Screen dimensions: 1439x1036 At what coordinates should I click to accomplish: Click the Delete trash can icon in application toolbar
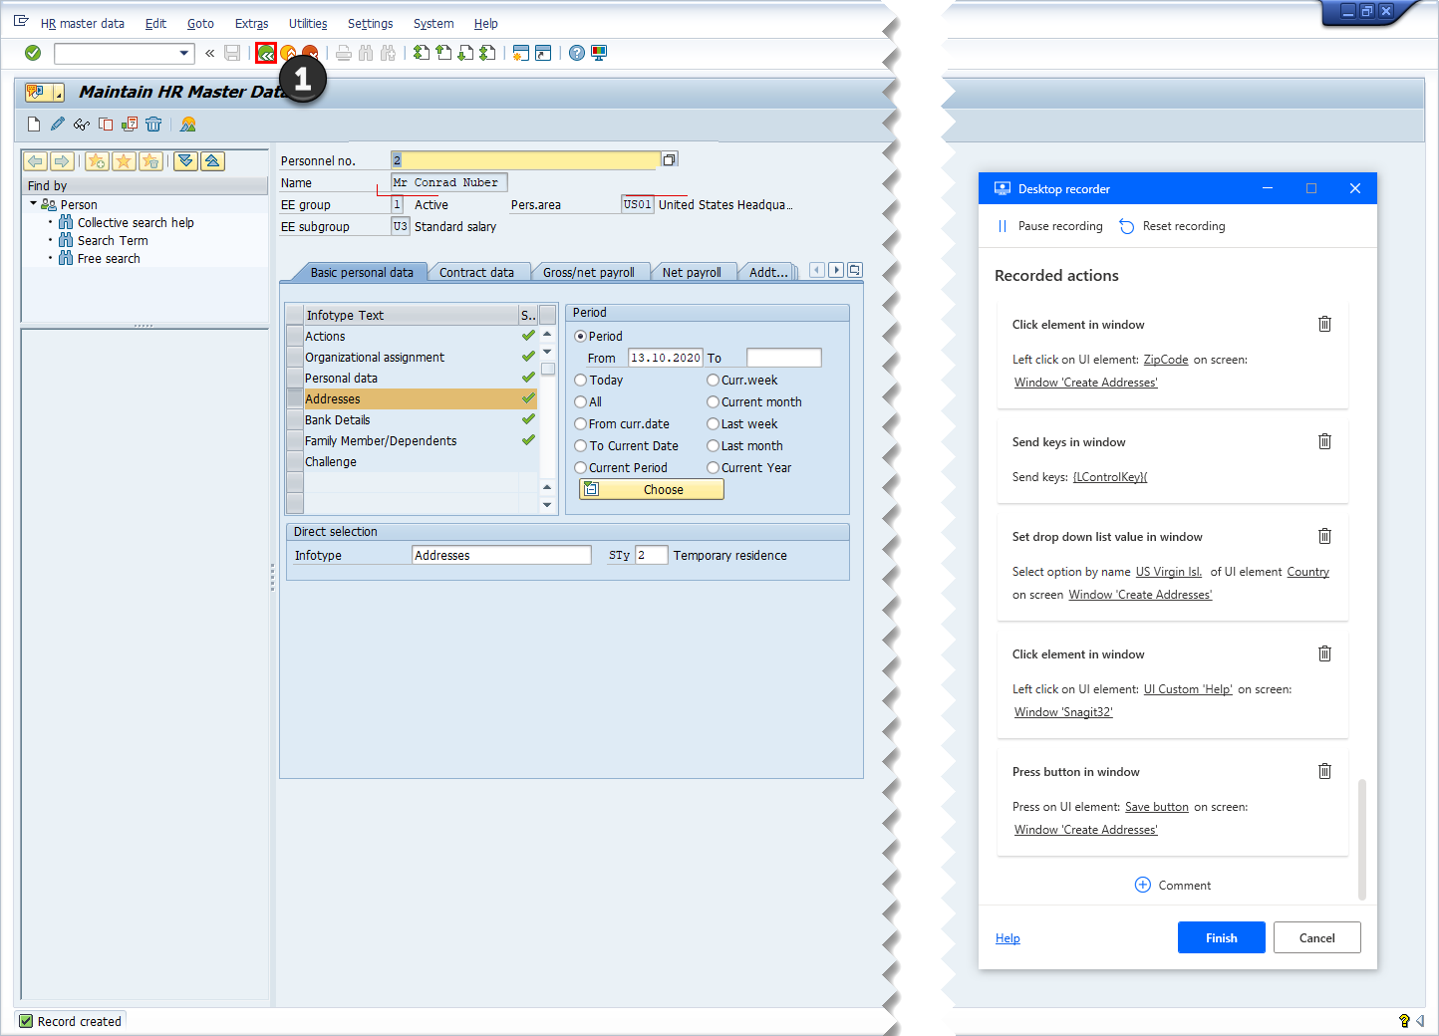tap(153, 124)
